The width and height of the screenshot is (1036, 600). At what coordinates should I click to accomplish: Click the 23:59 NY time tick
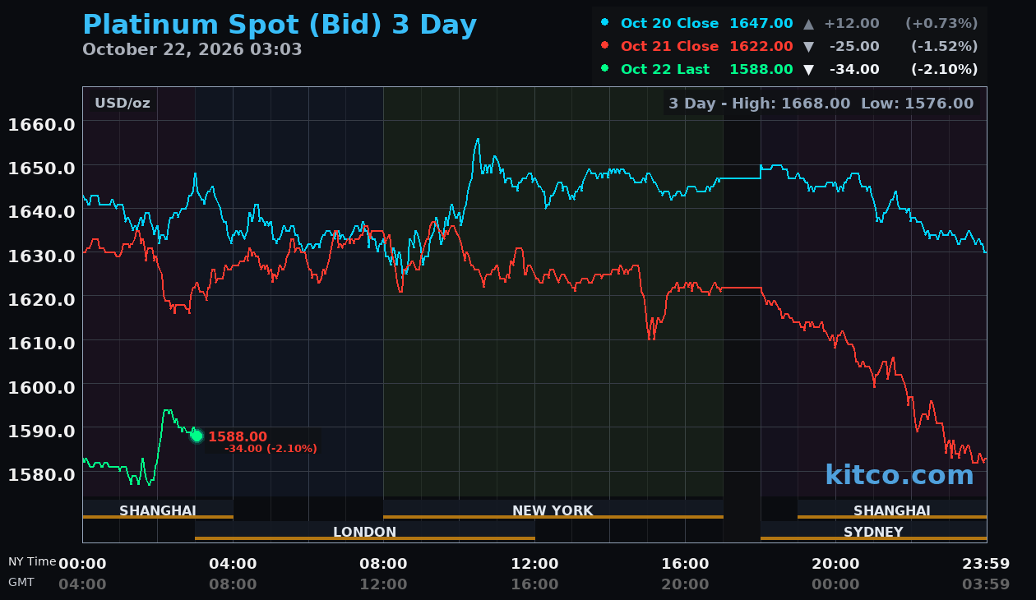click(986, 564)
